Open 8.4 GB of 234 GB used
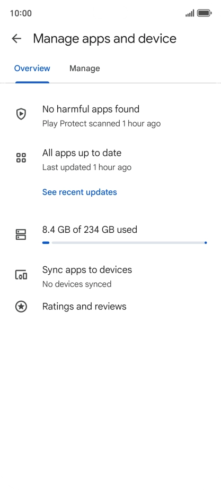Image resolution: width=221 pixels, height=490 pixels. point(90,230)
